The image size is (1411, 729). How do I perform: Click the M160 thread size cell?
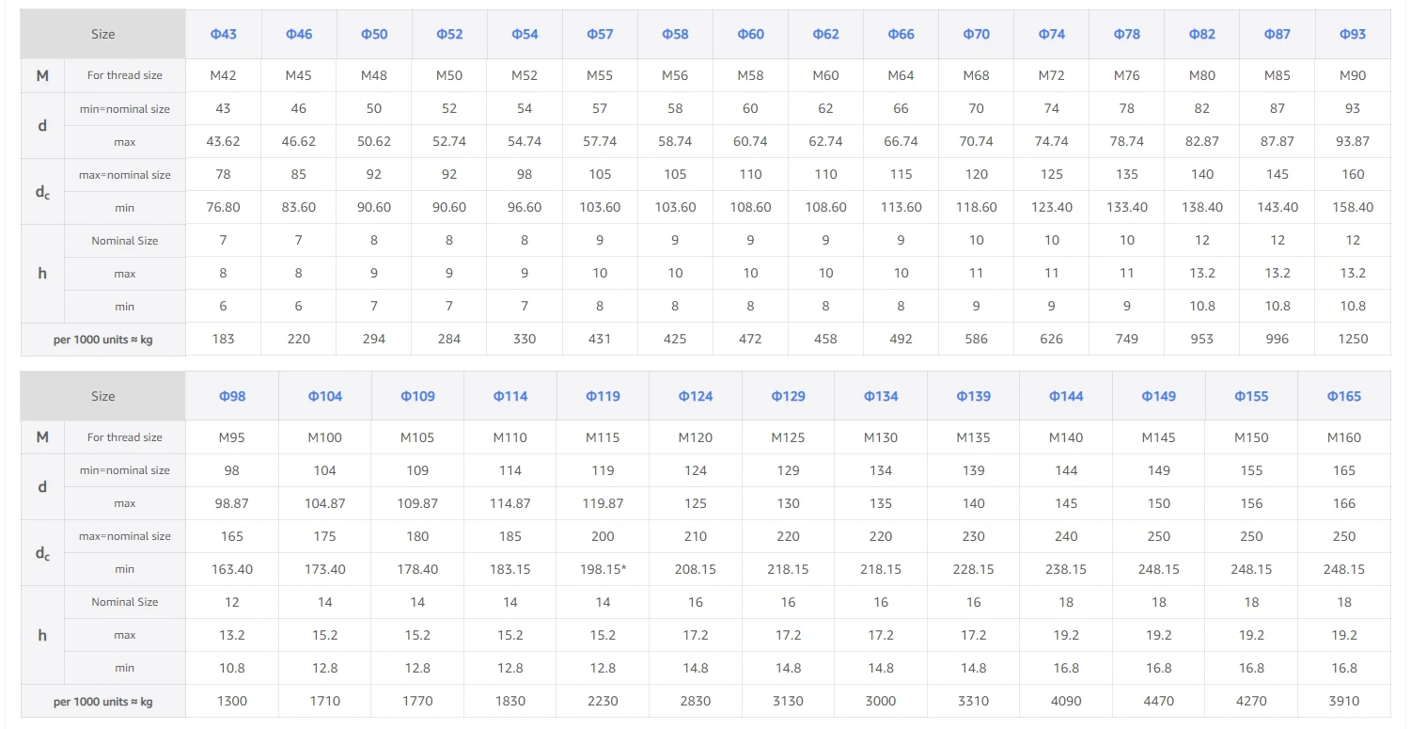click(1344, 437)
